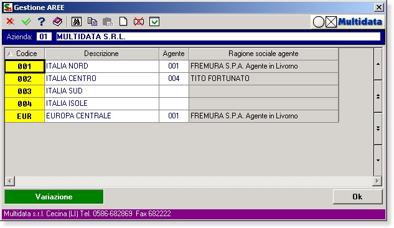394x228 pixels.
Task: Click the horizontal scrollbar track
Action: (194, 181)
